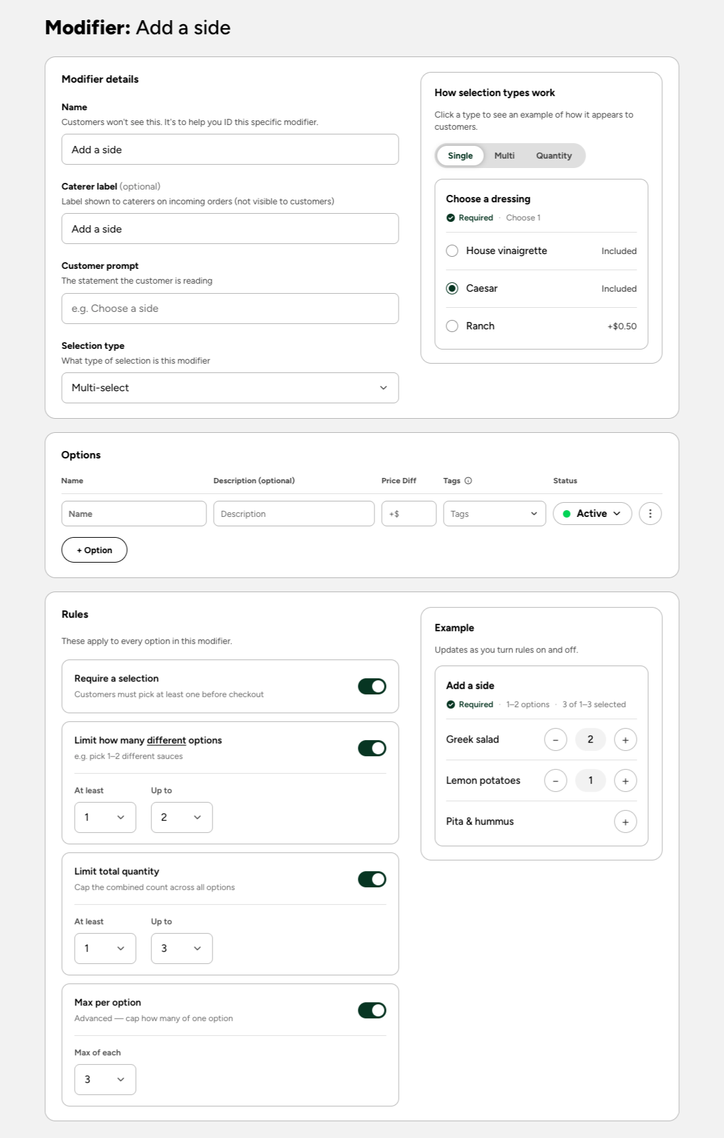
Task: Click Lemon potatoes quantity value 1
Action: pyautogui.click(x=590, y=780)
